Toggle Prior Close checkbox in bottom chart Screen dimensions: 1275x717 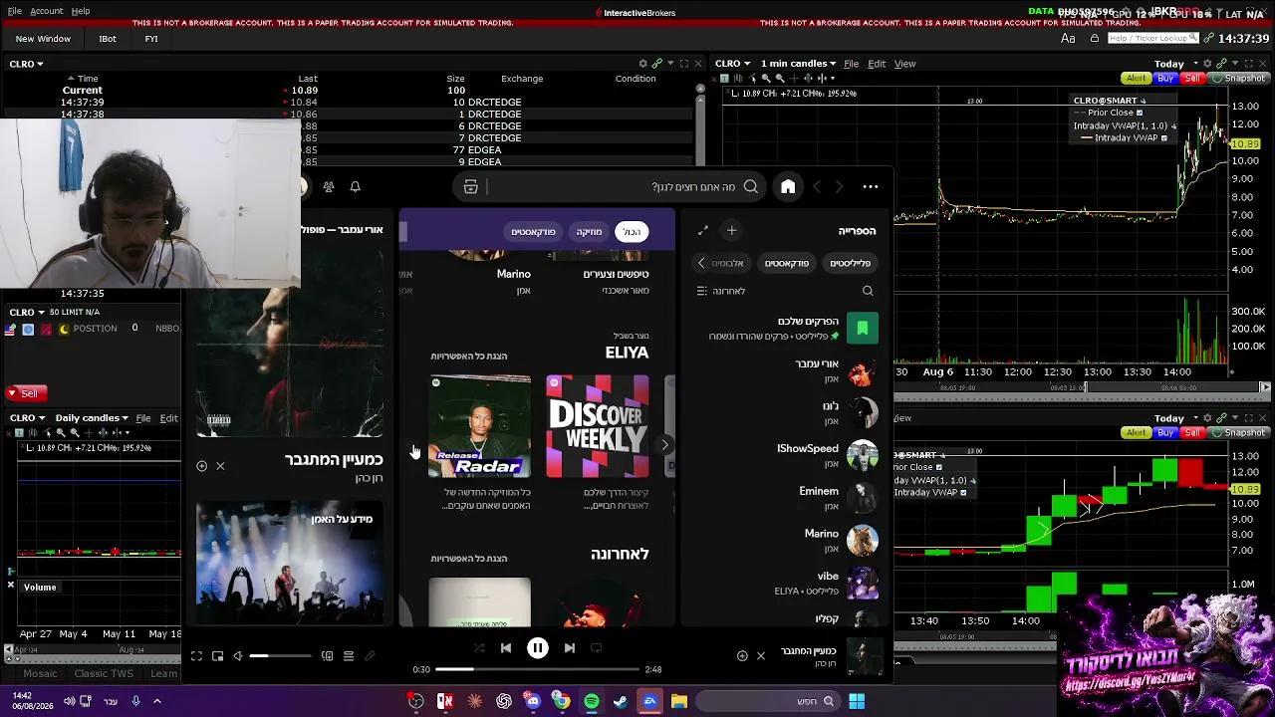click(938, 467)
